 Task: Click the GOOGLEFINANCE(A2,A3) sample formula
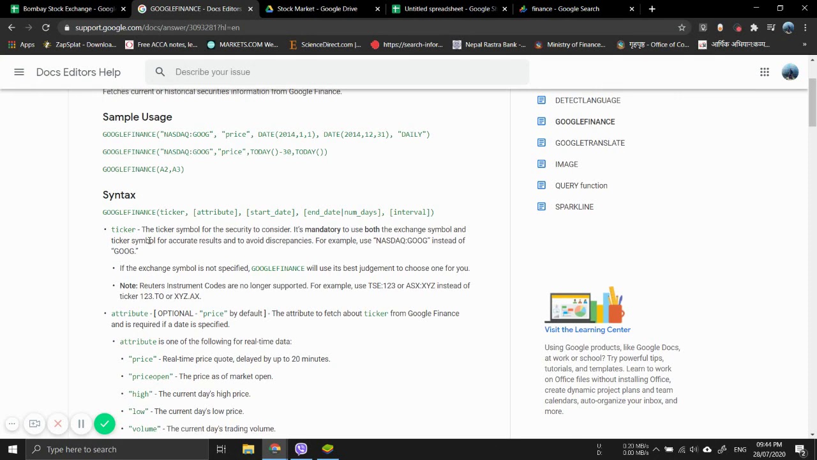143,169
